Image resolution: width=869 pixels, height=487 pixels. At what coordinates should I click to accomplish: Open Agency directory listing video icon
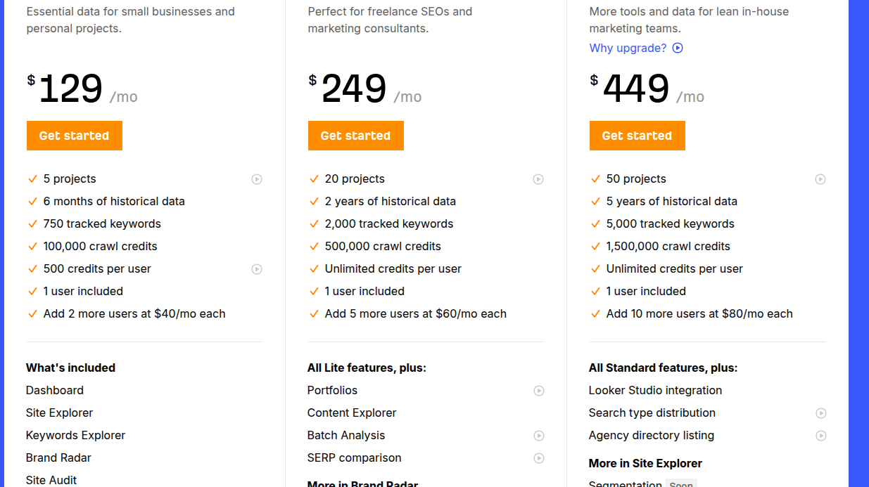pyautogui.click(x=821, y=436)
